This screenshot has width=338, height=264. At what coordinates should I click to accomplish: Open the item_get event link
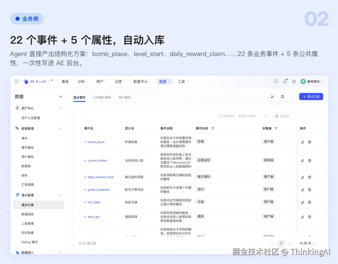[x=94, y=217]
